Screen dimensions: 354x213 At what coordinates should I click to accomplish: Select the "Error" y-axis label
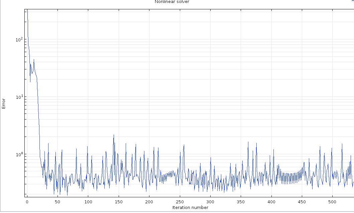pos(4,103)
